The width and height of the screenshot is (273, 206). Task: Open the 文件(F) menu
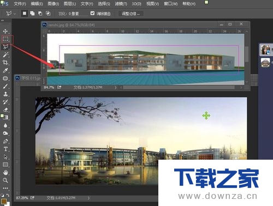point(20,4)
